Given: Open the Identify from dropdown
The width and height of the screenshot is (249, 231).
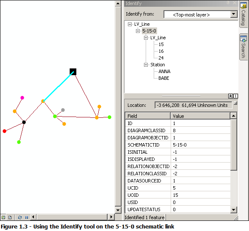Looking at the screenshot, I should point(233,14).
